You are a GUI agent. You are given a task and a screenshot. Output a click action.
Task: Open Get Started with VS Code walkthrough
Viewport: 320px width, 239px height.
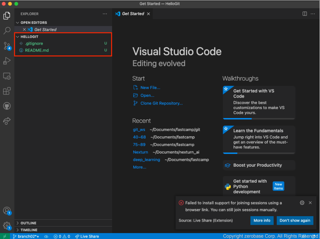(259, 103)
